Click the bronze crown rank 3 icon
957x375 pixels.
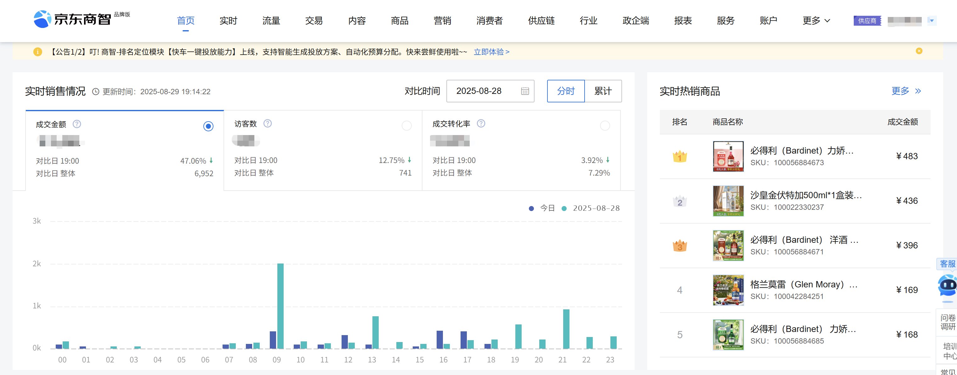pyautogui.click(x=679, y=246)
